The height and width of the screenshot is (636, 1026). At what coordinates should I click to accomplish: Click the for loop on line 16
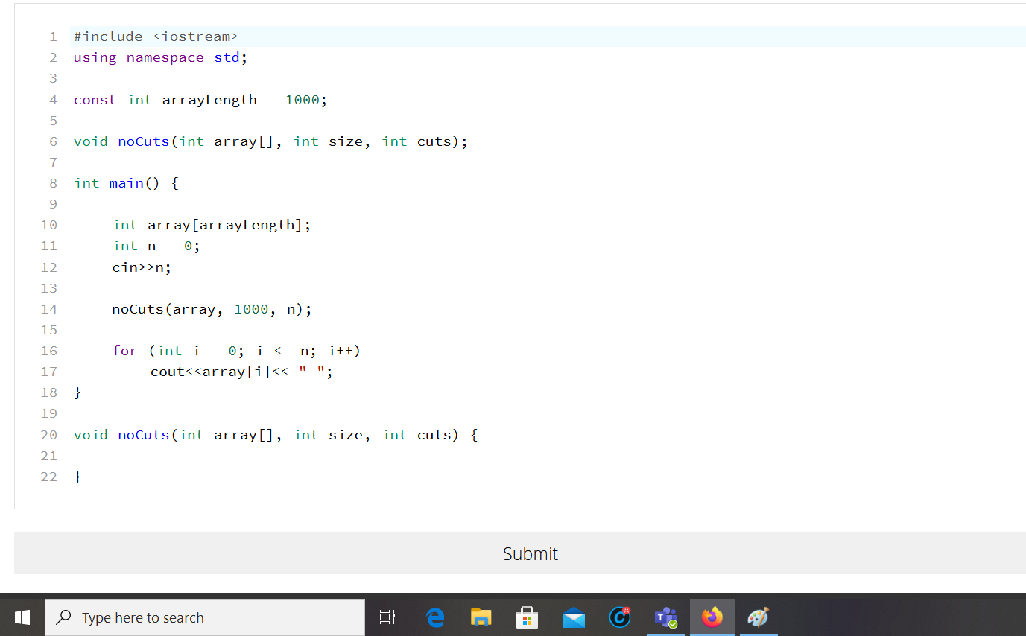[235, 350]
